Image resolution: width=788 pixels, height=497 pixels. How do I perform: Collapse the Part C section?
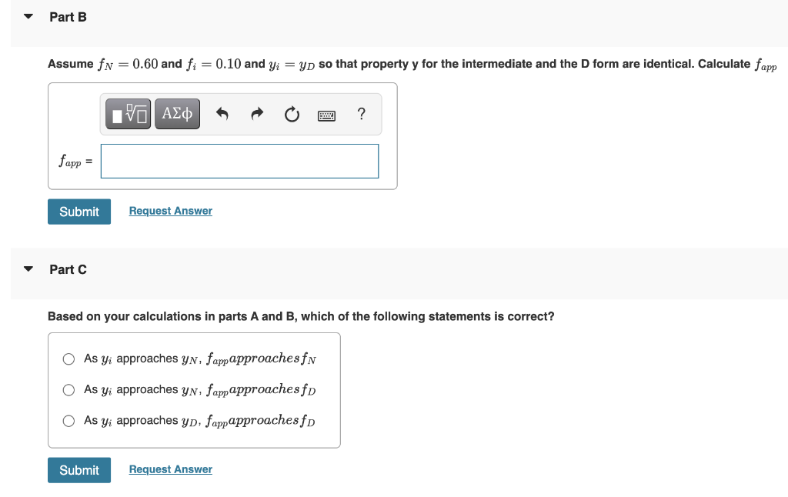[28, 269]
